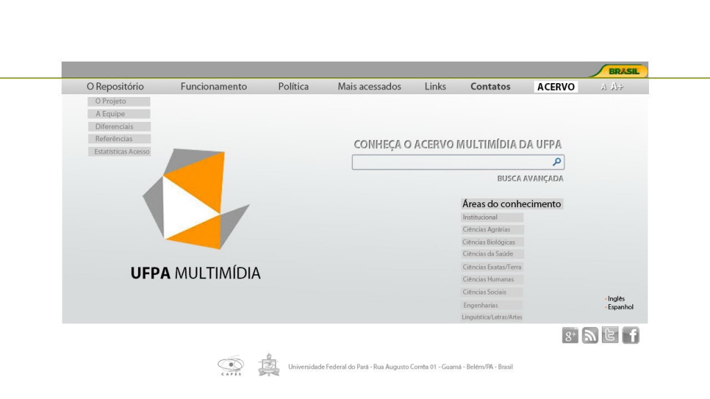Open the Busca Avançada link
Screen dimensions: 710x399
[530, 179]
